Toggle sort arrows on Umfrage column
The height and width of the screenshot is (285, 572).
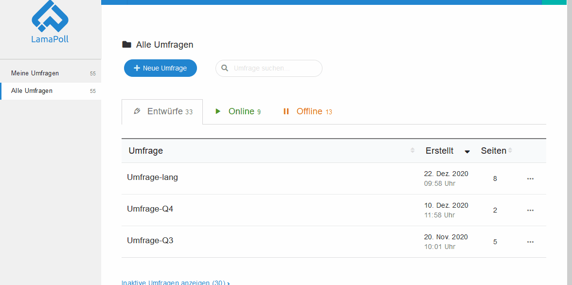click(x=412, y=151)
